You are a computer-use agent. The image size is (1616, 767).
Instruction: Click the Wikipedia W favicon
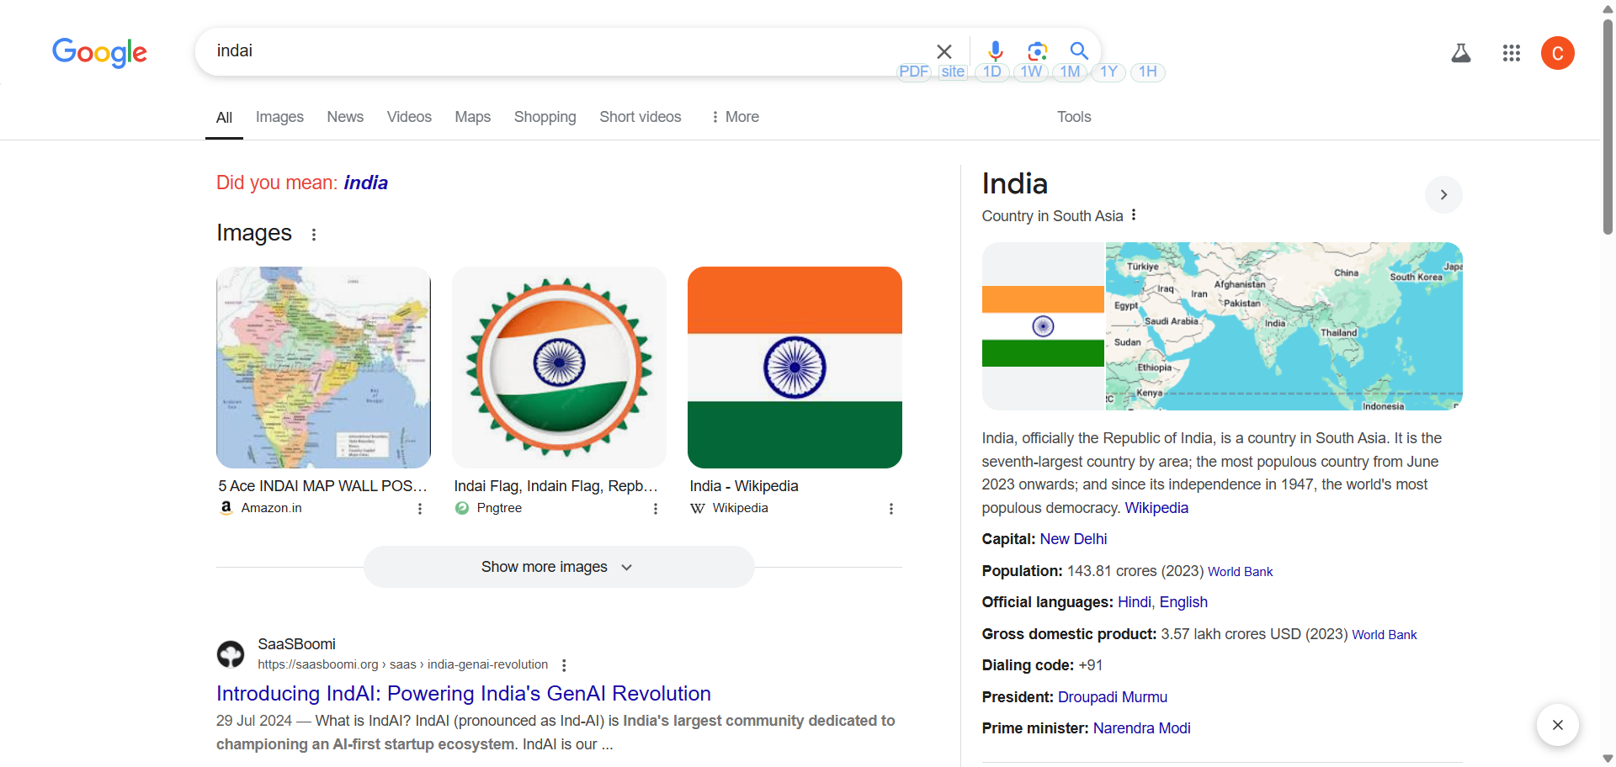tap(698, 508)
